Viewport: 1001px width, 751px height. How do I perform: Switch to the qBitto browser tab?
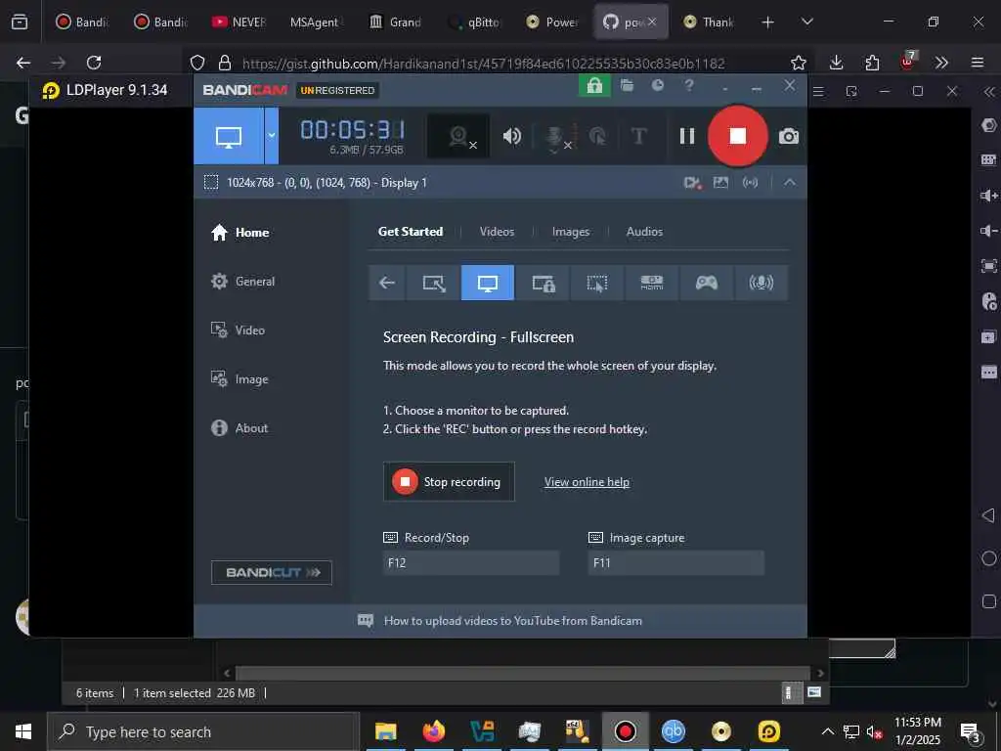(475, 22)
